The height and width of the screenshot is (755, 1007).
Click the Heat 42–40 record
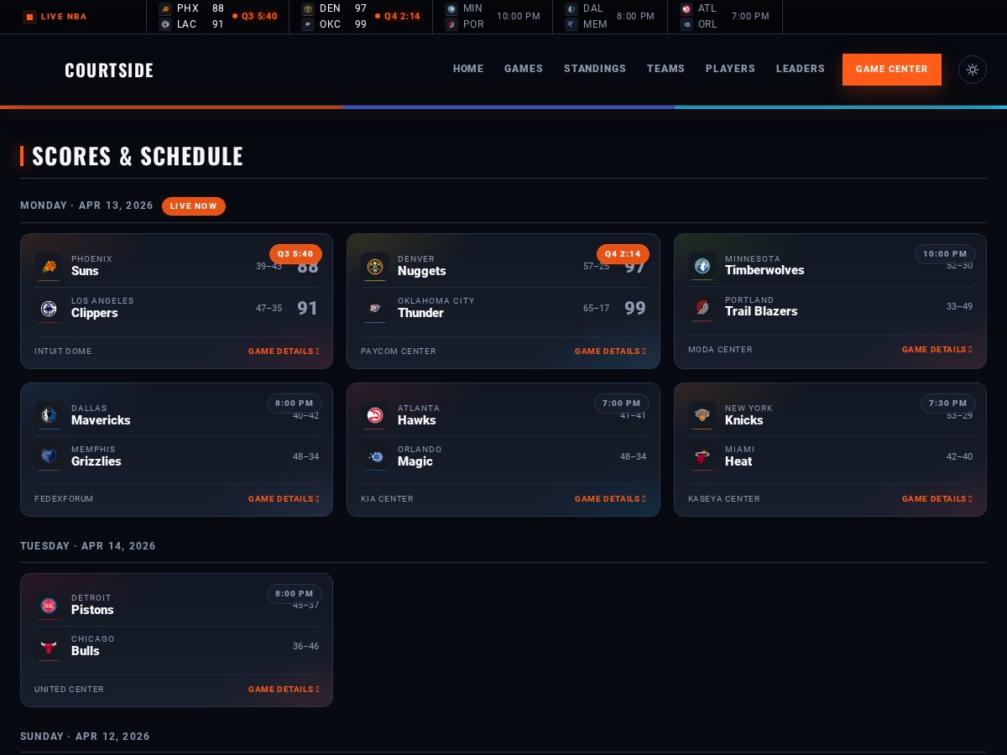959,457
